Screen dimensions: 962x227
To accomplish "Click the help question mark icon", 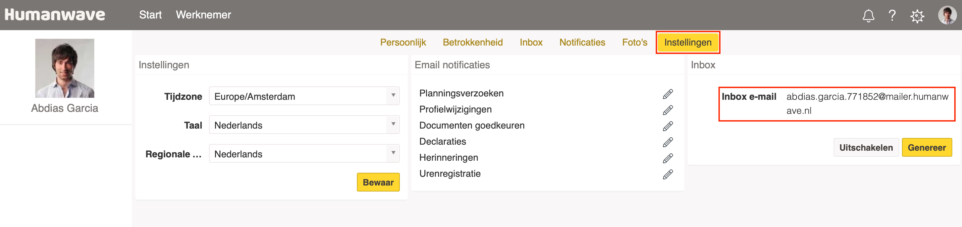I will pos(892,15).
